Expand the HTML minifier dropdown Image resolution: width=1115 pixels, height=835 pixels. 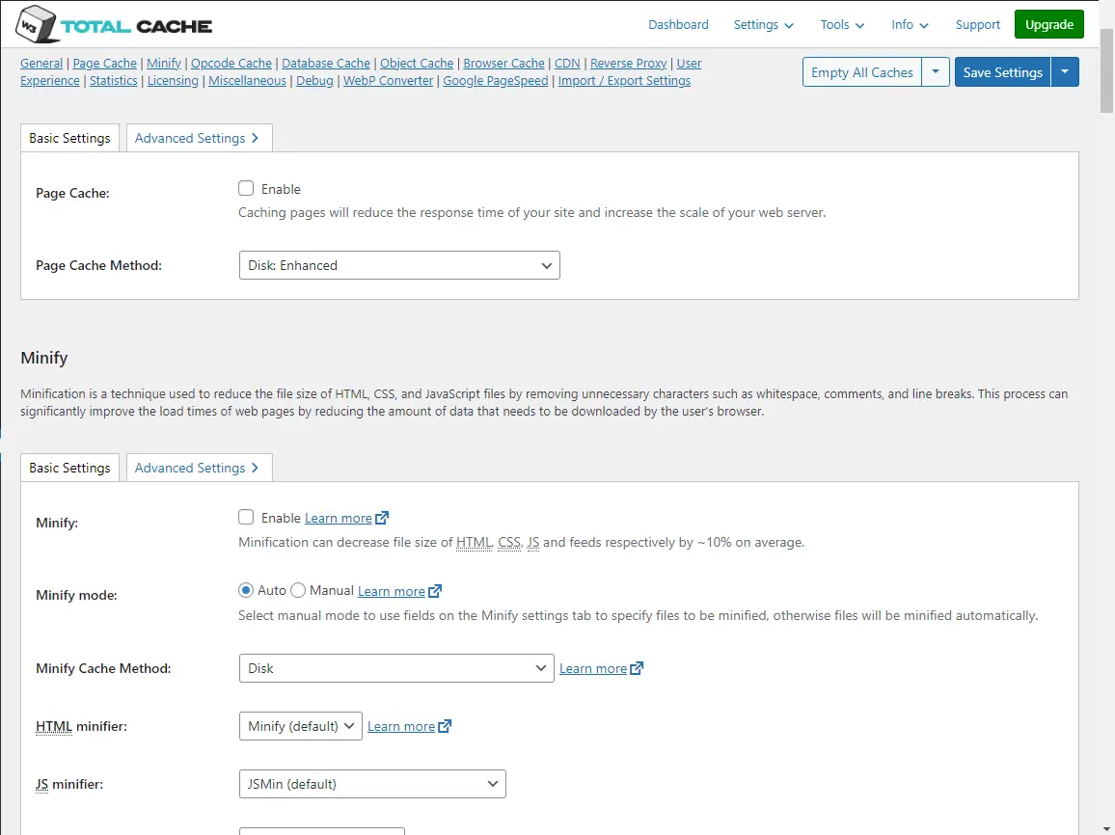[x=301, y=726]
